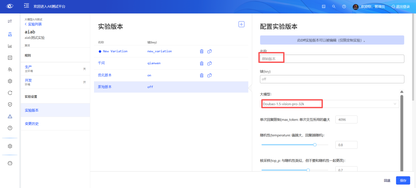Save the configuration with 保存 button
416x188 pixels.
403,180
